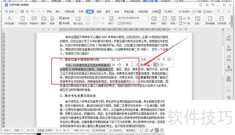Viewport: 235px width, 135px height.
Task: Click the 拒绝 reject change icon
Action: pos(173,19)
